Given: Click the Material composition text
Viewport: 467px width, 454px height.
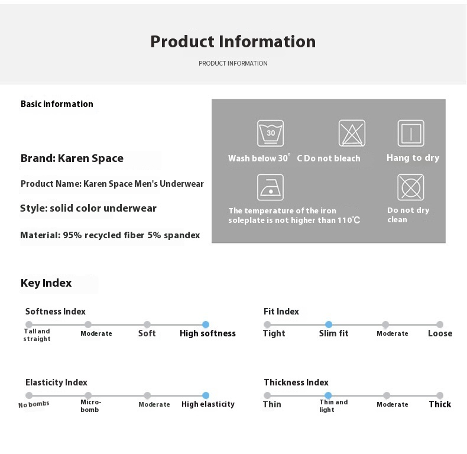Looking at the screenshot, I should point(110,235).
